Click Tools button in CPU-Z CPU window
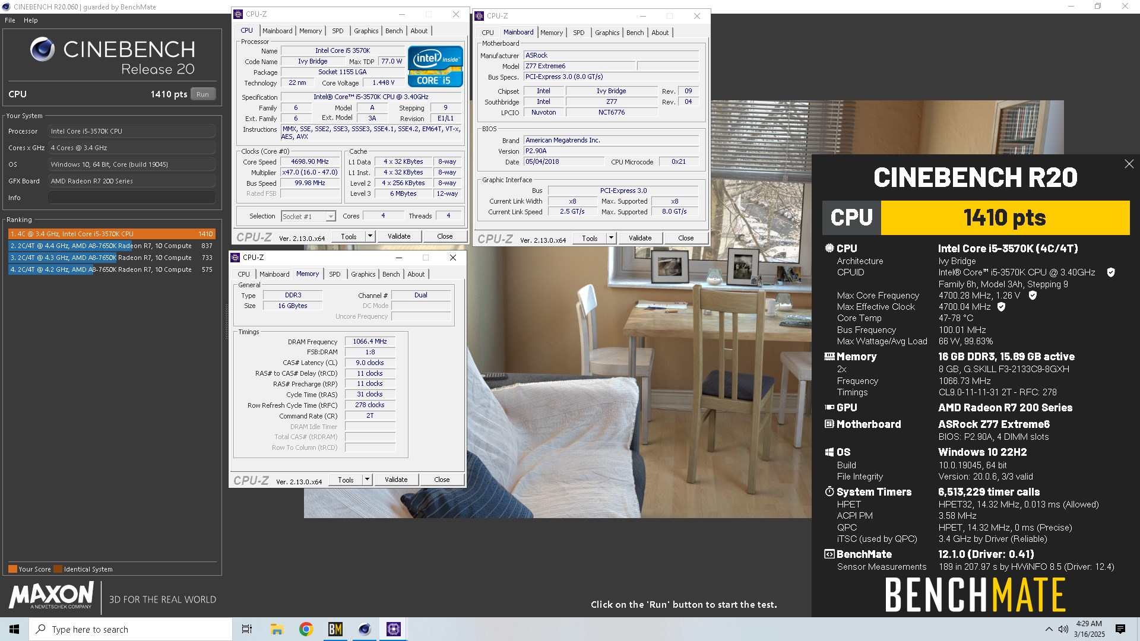The height and width of the screenshot is (641, 1140). tap(349, 236)
